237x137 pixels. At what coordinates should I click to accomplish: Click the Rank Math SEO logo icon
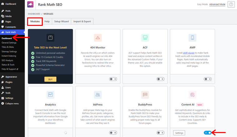pos(30,4)
